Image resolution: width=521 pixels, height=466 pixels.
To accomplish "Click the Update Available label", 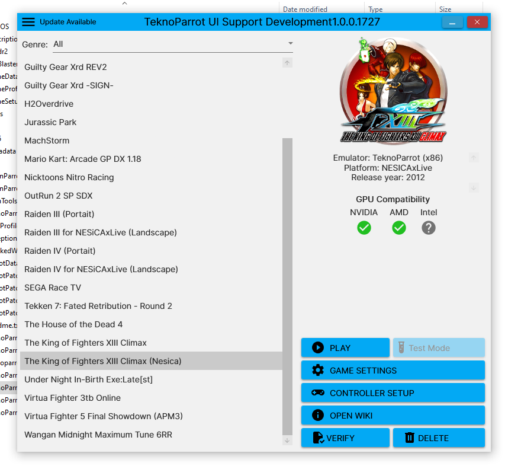I will click(x=68, y=22).
